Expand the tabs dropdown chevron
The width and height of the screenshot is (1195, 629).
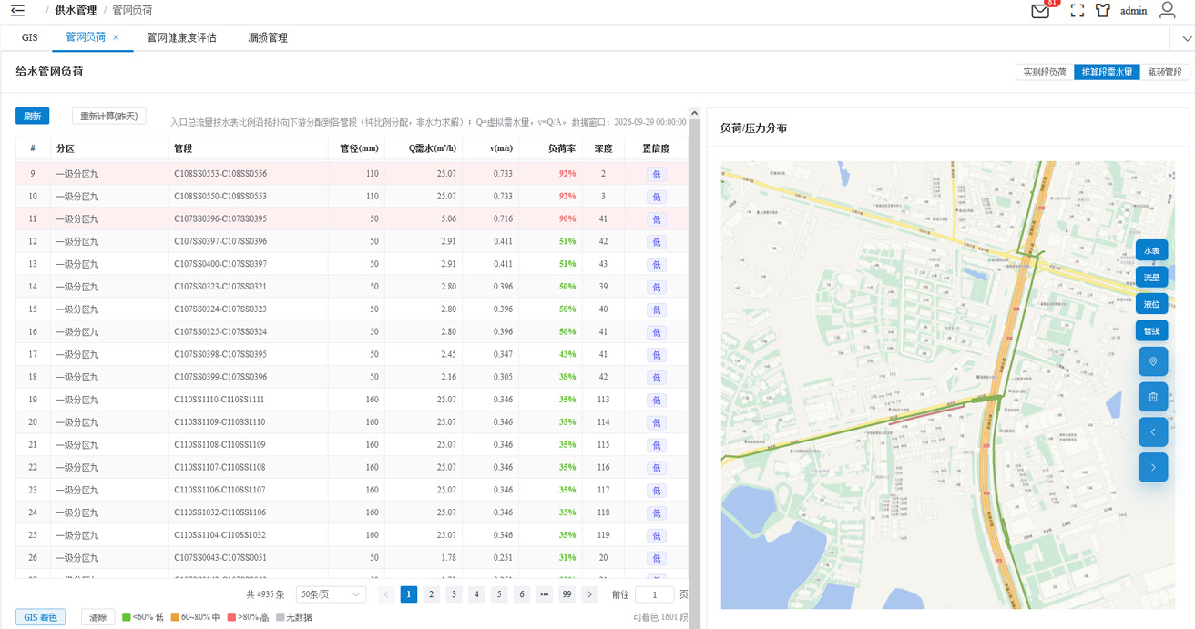click(1187, 38)
